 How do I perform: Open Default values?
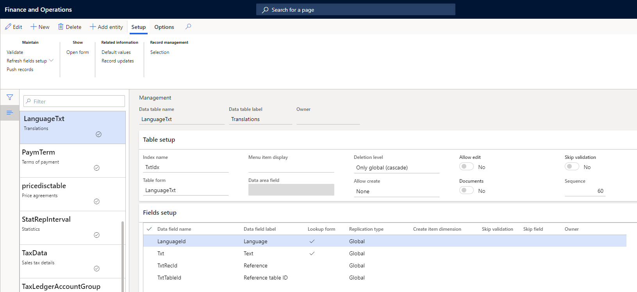click(116, 52)
